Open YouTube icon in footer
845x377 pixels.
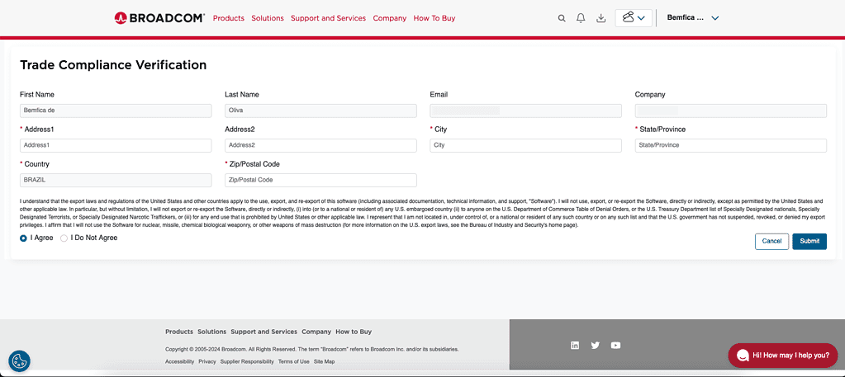[615, 346]
